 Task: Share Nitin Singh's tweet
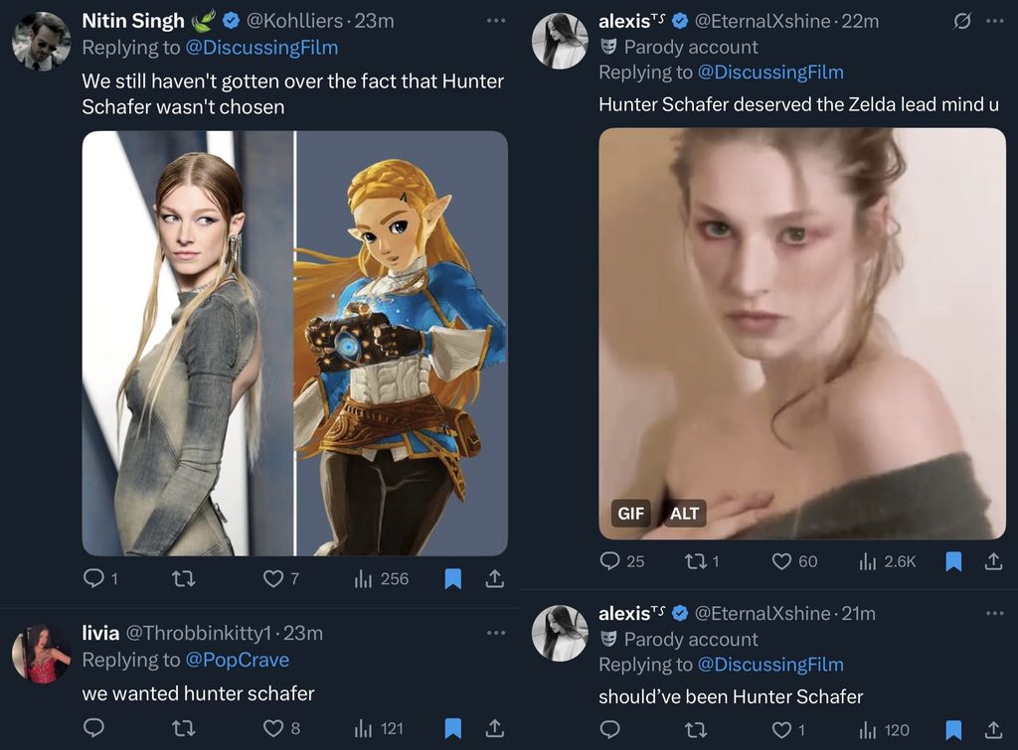tap(494, 578)
